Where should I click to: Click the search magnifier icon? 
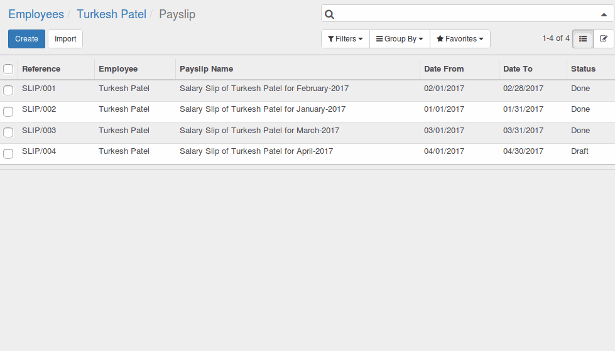tap(329, 14)
